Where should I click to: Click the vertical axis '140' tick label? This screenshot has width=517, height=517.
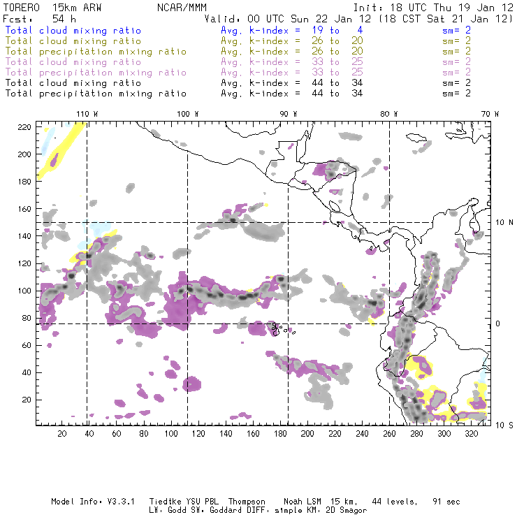coord(24,236)
